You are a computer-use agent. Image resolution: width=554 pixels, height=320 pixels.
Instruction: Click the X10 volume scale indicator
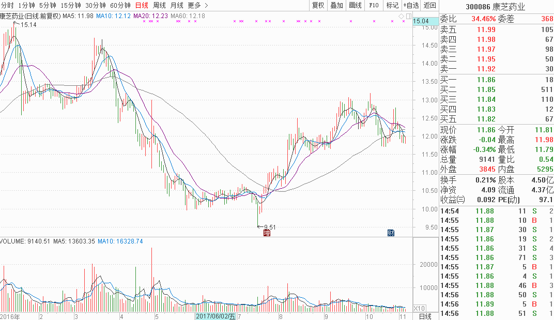(406, 309)
